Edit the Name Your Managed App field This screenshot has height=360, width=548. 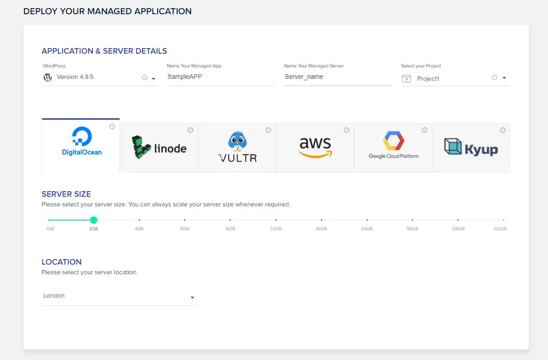click(221, 77)
